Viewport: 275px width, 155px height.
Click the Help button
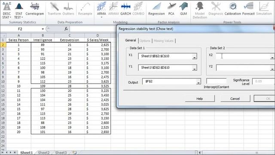[199, 99]
